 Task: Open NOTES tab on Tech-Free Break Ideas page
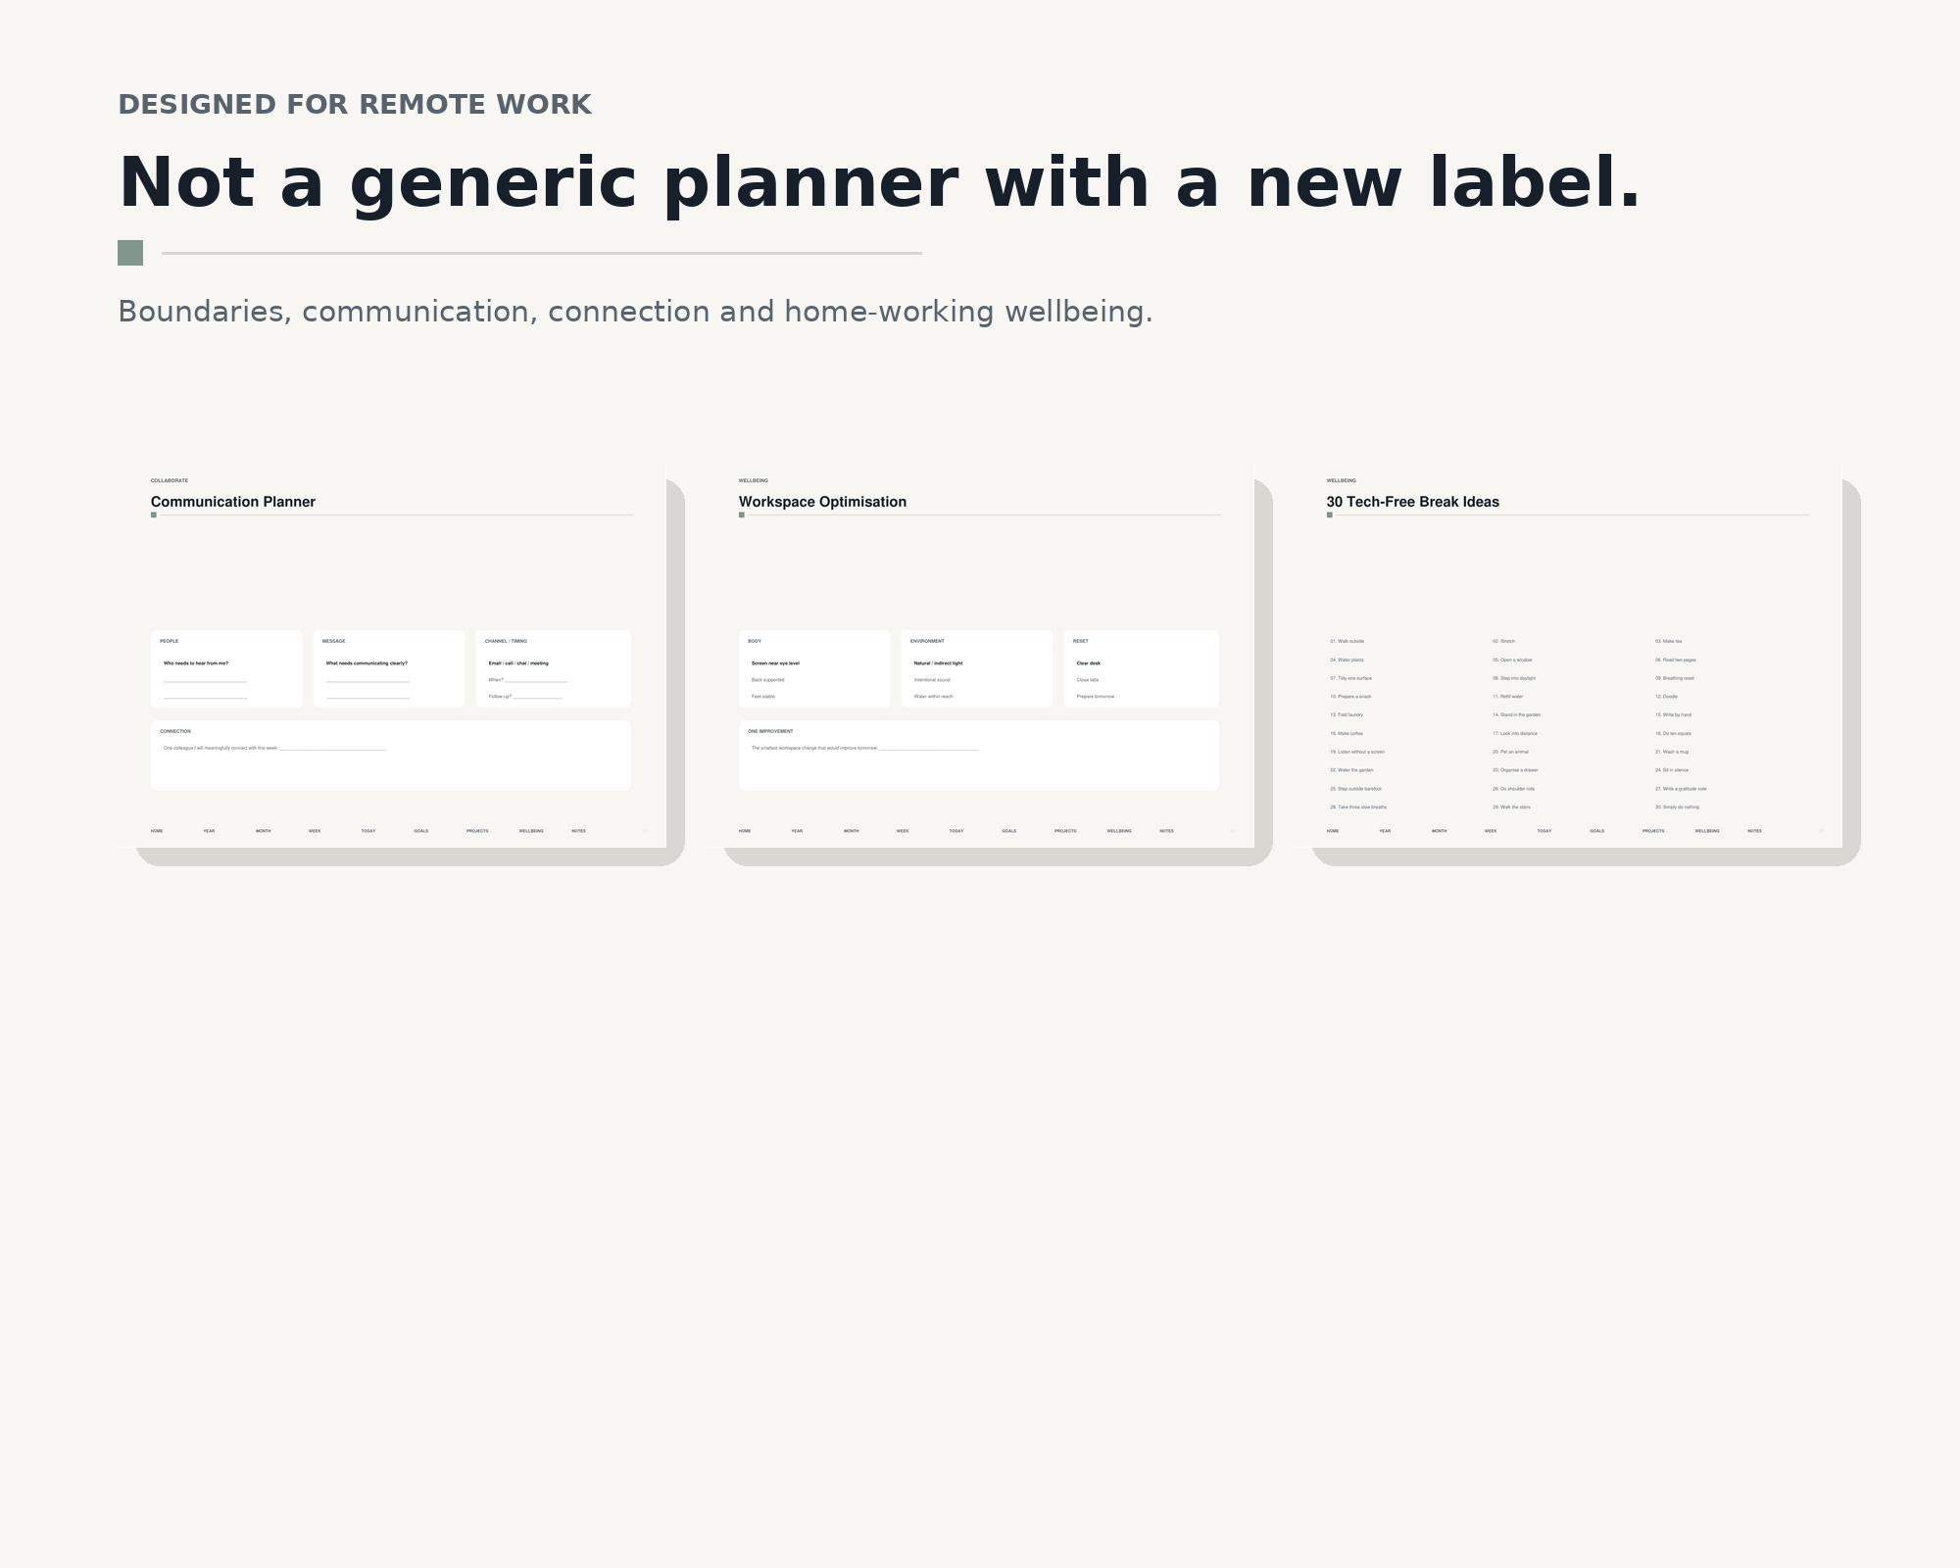tap(1754, 831)
